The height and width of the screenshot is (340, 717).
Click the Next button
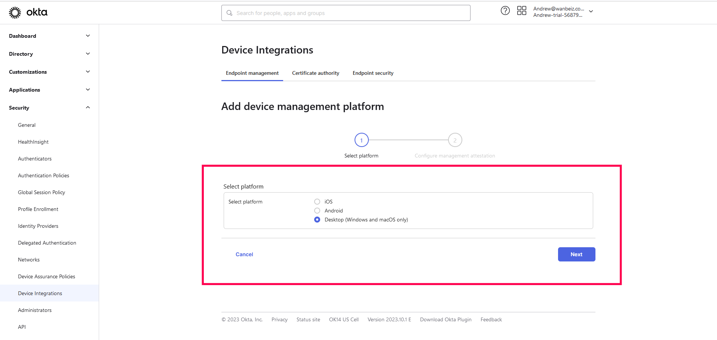pos(576,254)
